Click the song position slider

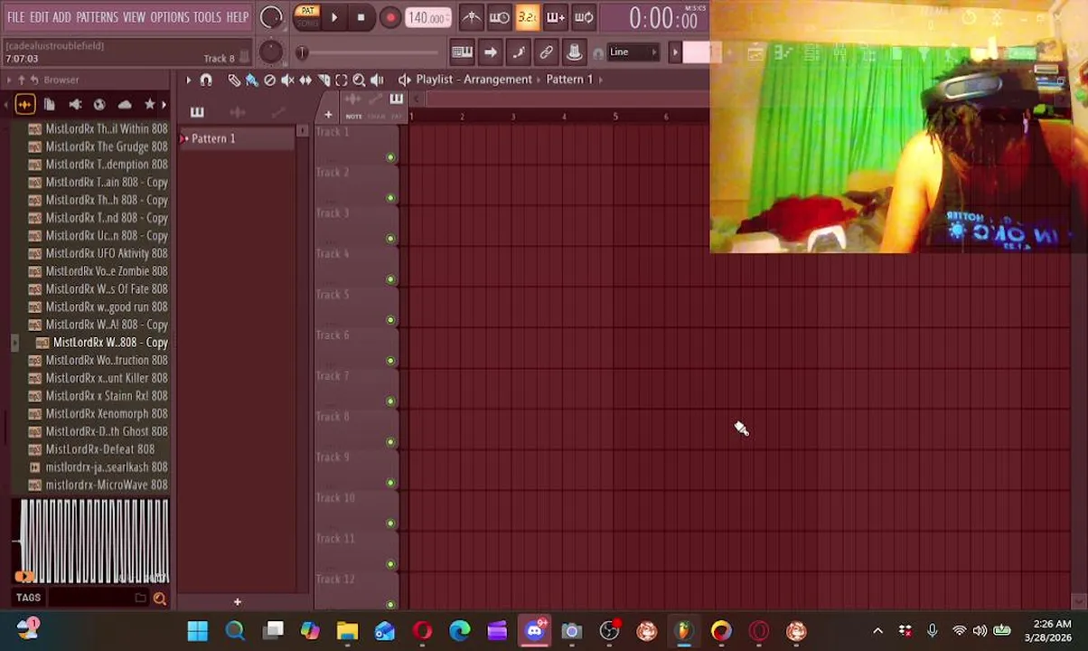point(370,52)
